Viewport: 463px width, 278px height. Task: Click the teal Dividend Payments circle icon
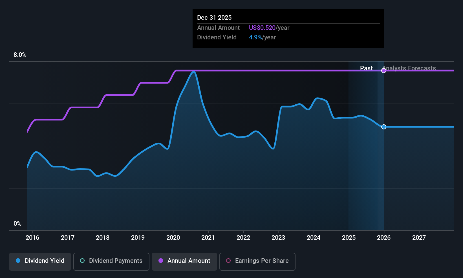(x=82, y=261)
